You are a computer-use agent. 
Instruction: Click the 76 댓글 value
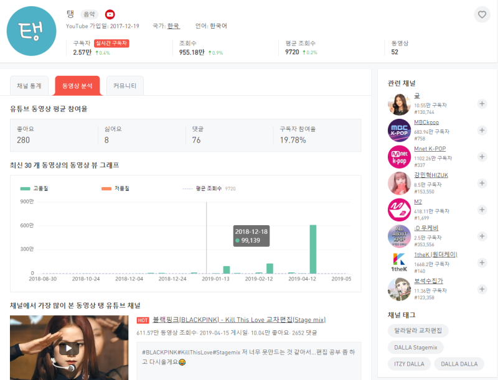pos(196,140)
